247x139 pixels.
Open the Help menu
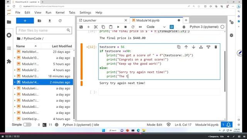tap(99, 13)
